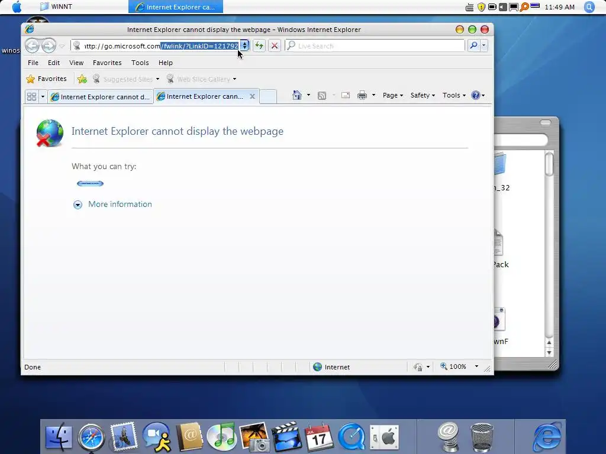Image resolution: width=606 pixels, height=454 pixels.
Task: Click Add to Favorites Bar icon
Action: [82, 79]
